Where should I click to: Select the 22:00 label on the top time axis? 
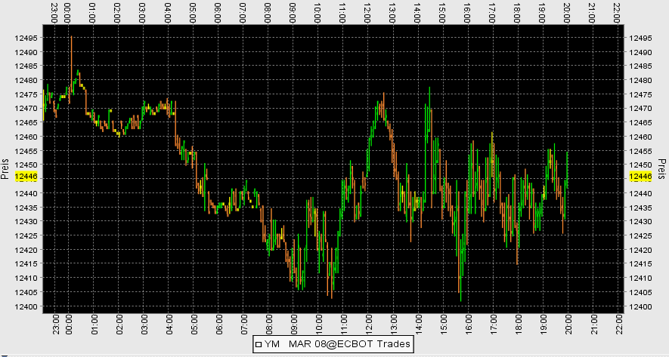click(x=618, y=11)
